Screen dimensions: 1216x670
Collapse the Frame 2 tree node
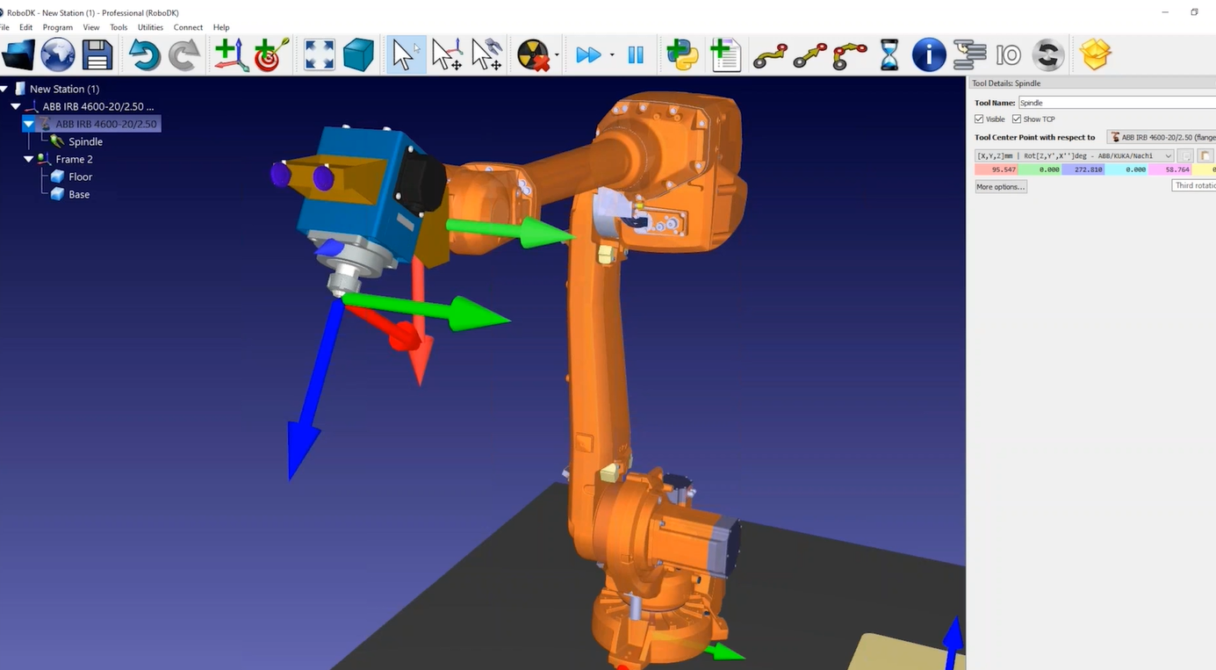coord(29,159)
